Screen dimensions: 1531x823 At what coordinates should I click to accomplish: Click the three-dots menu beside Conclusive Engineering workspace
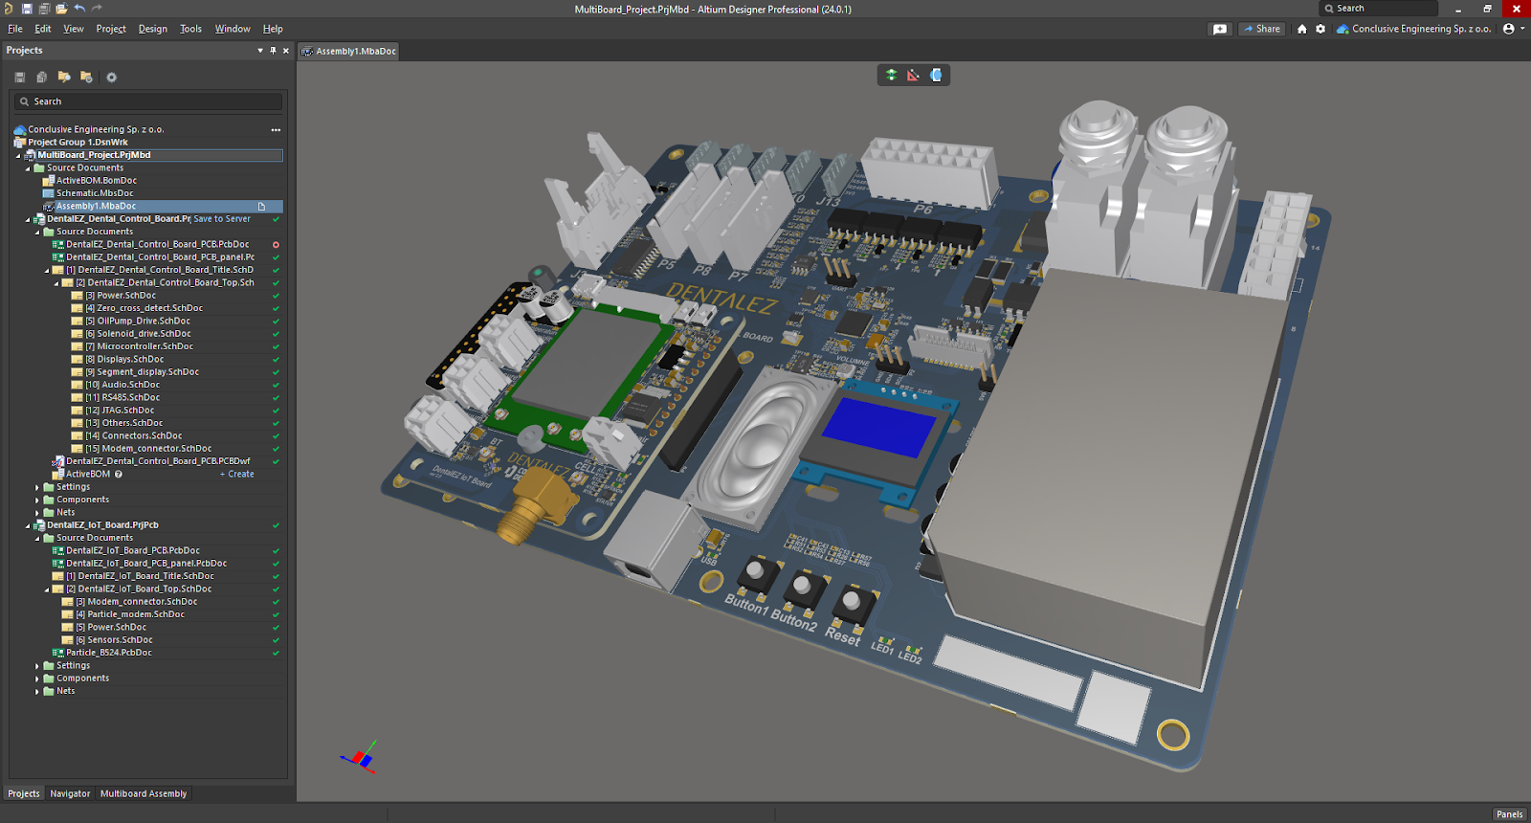[276, 129]
